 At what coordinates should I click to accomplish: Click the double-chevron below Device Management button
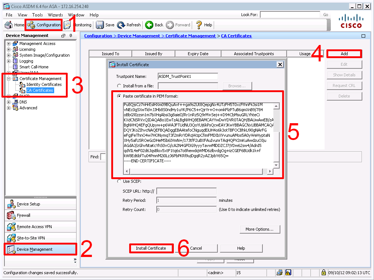click(x=75, y=260)
